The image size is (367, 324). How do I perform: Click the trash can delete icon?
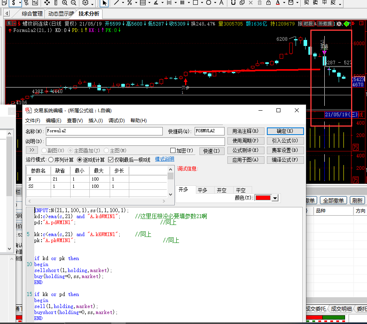click(260, 3)
